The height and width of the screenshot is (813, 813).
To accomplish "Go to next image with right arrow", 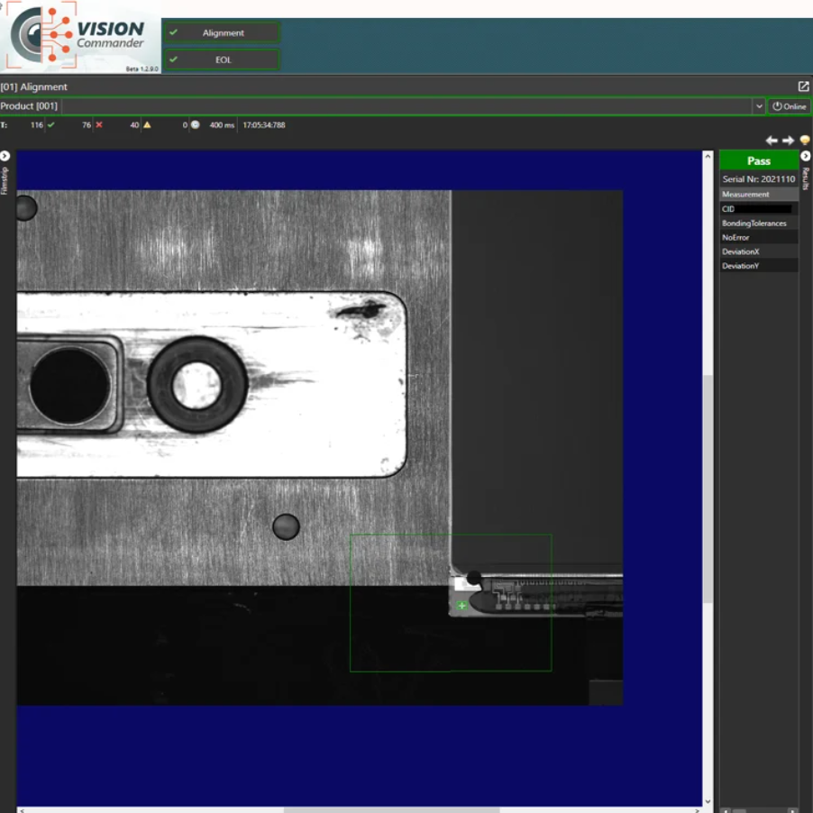I will (788, 141).
